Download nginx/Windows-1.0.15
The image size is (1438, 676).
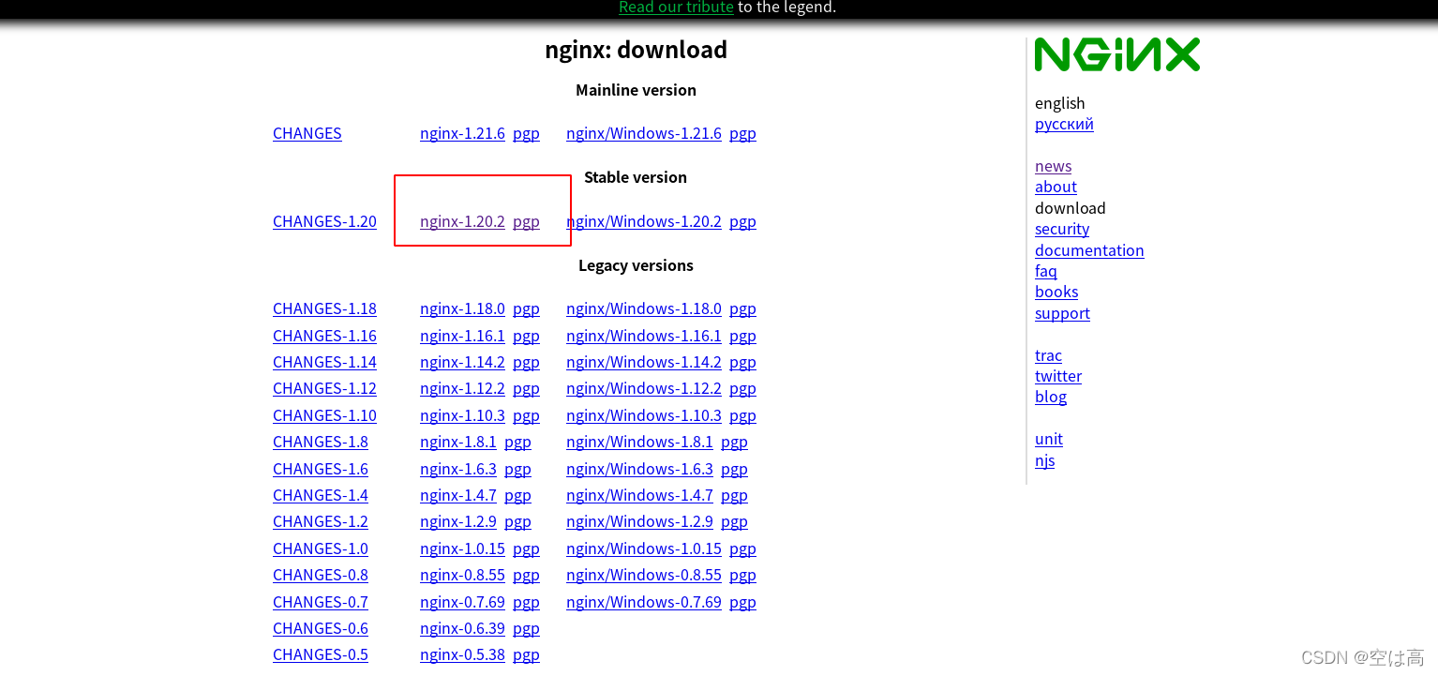(644, 548)
